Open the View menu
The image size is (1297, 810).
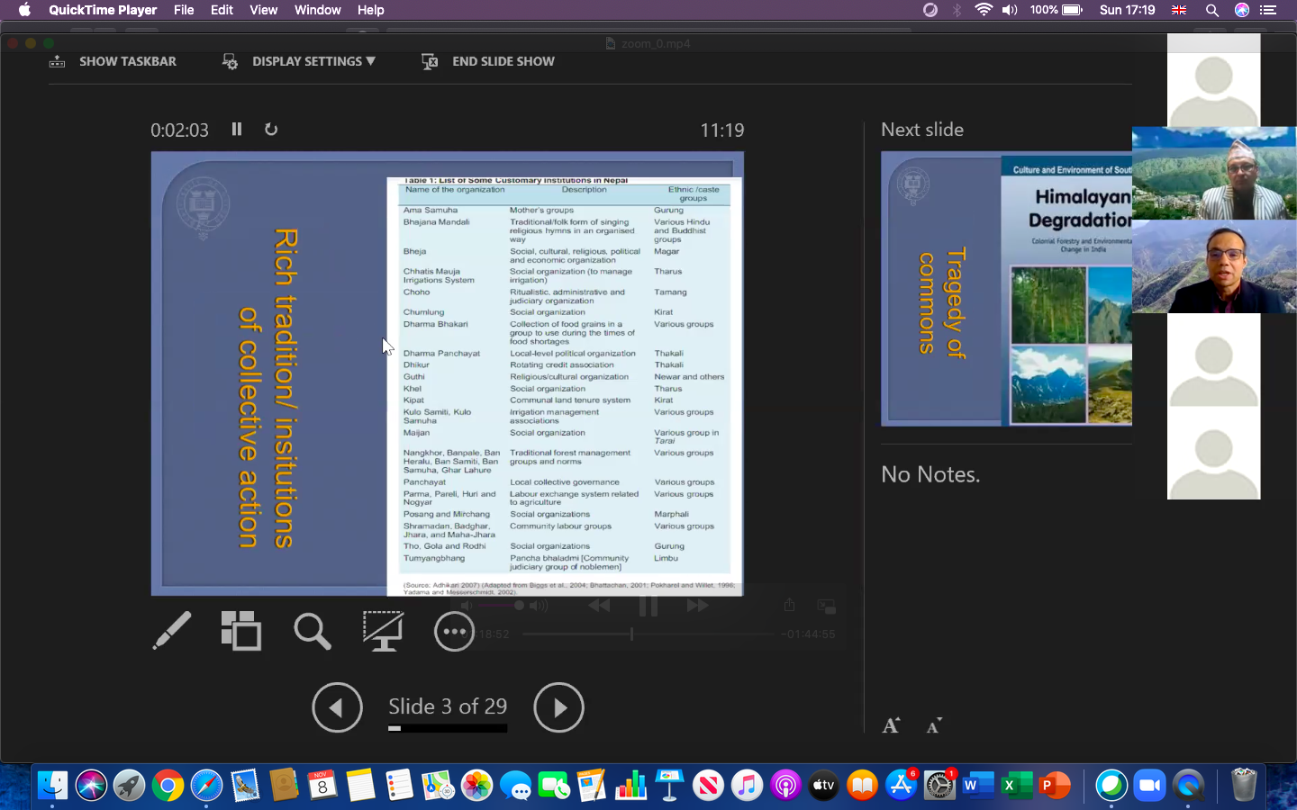point(263,10)
